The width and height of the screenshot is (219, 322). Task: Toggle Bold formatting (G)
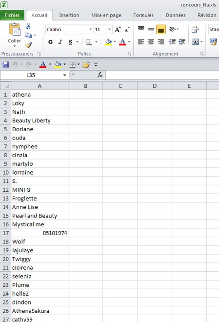(x=51, y=42)
